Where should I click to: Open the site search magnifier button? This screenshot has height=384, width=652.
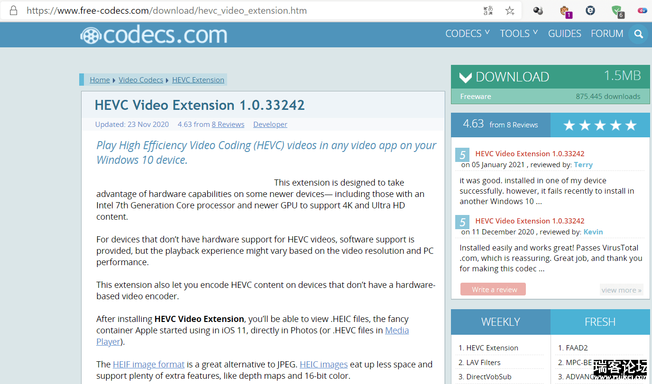[638, 34]
